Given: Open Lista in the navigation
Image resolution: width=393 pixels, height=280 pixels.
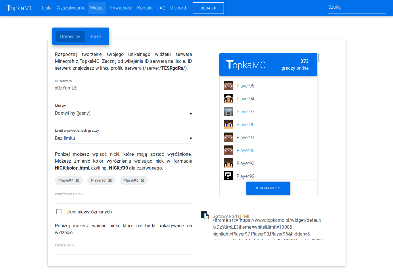Looking at the screenshot, I should pos(47,8).
